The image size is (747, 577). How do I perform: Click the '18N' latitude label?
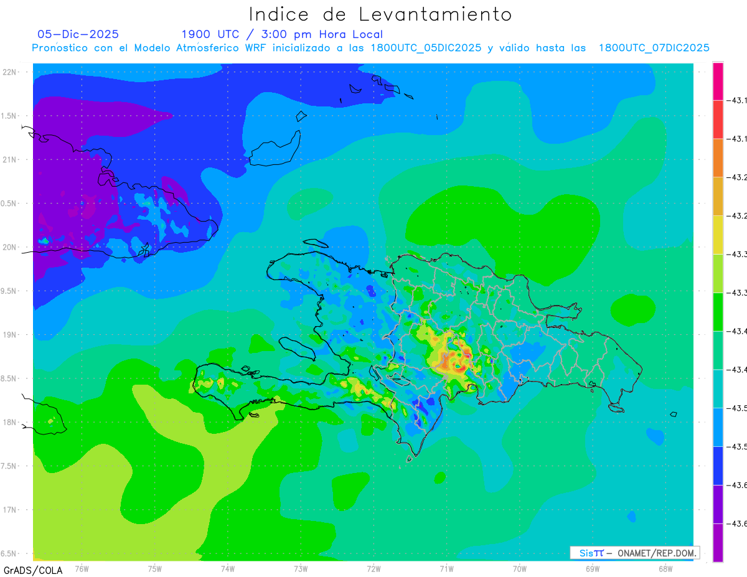(x=10, y=422)
